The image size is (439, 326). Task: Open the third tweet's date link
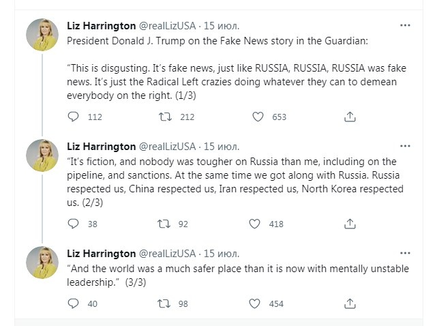coord(221,254)
